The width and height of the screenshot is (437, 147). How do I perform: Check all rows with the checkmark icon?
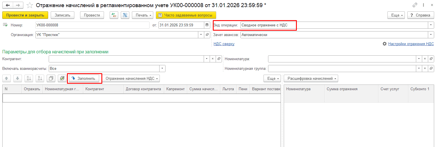click(x=62, y=78)
